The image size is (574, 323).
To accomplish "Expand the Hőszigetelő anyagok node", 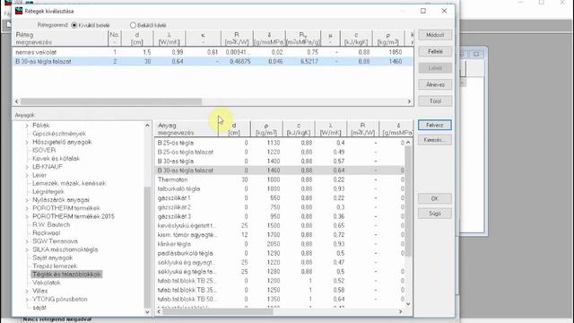I will pyautogui.click(x=27, y=142).
